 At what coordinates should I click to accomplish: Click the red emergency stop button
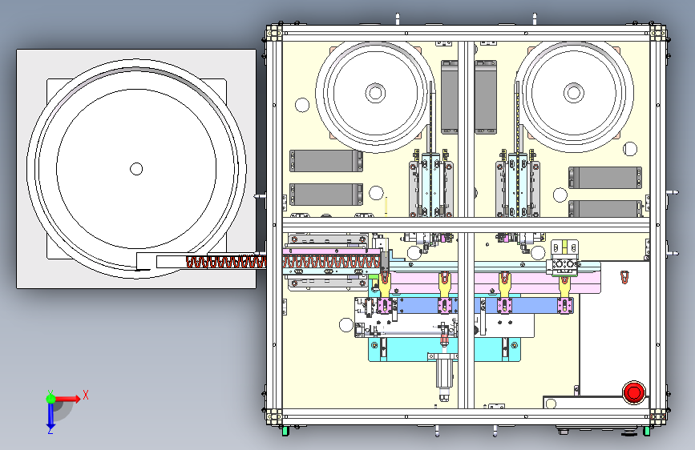pyautogui.click(x=633, y=392)
